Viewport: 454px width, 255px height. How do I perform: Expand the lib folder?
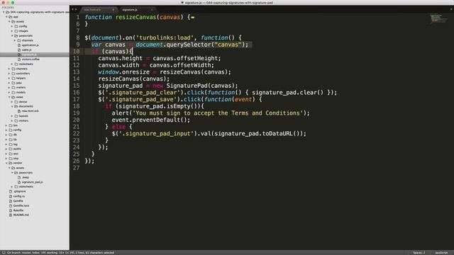point(6,140)
